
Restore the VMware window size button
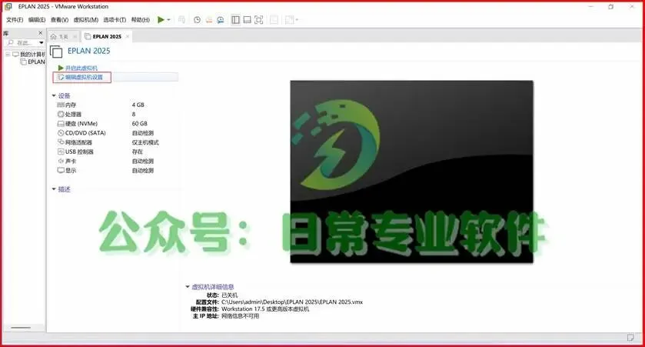click(x=611, y=6)
